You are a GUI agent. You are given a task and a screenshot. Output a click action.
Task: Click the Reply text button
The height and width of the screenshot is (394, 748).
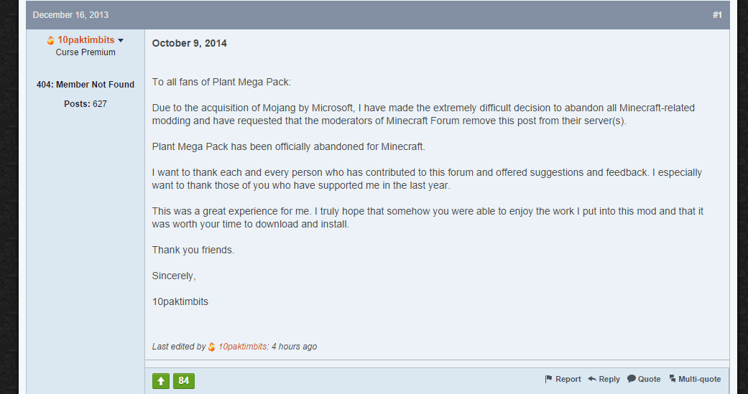pos(609,379)
